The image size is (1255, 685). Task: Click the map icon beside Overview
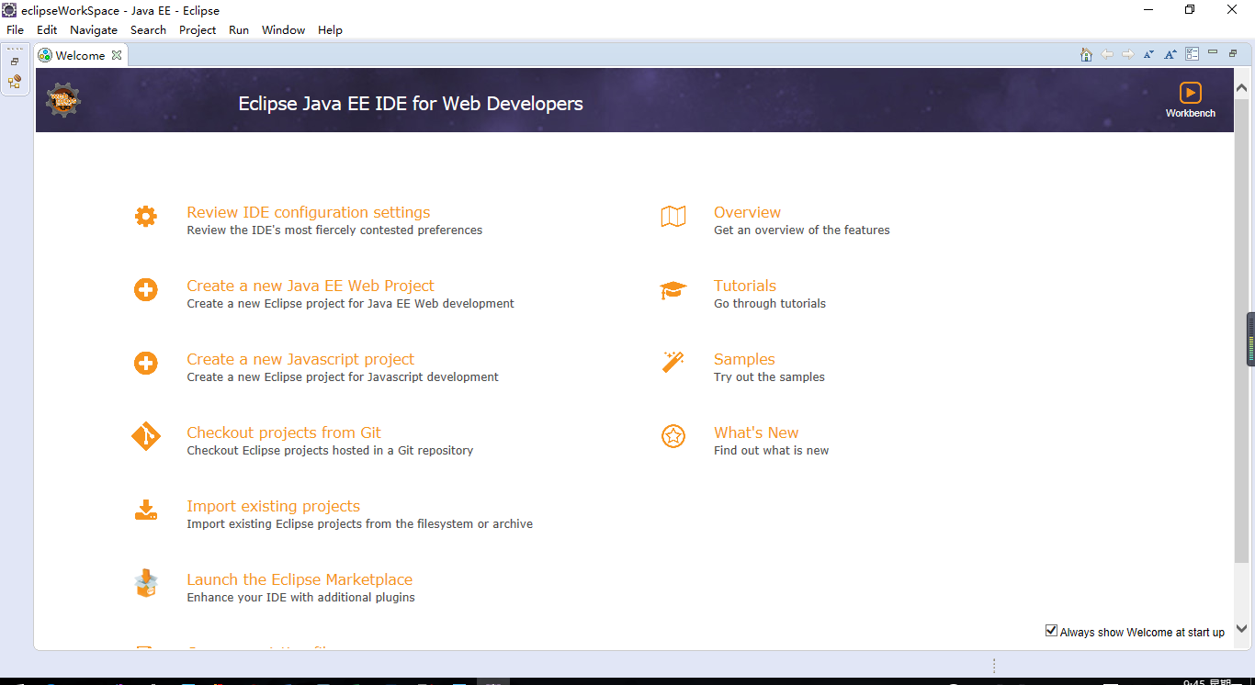coord(673,216)
